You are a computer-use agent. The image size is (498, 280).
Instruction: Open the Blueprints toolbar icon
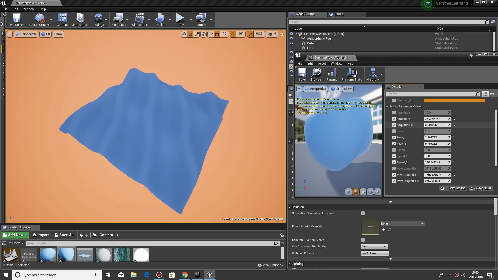118,20
